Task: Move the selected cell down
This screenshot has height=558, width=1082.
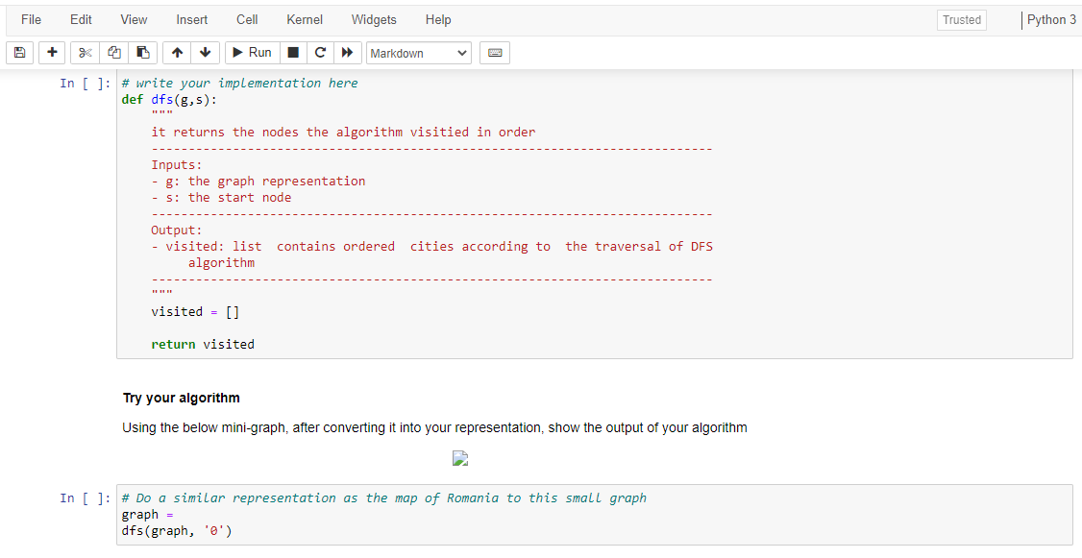Action: [205, 53]
